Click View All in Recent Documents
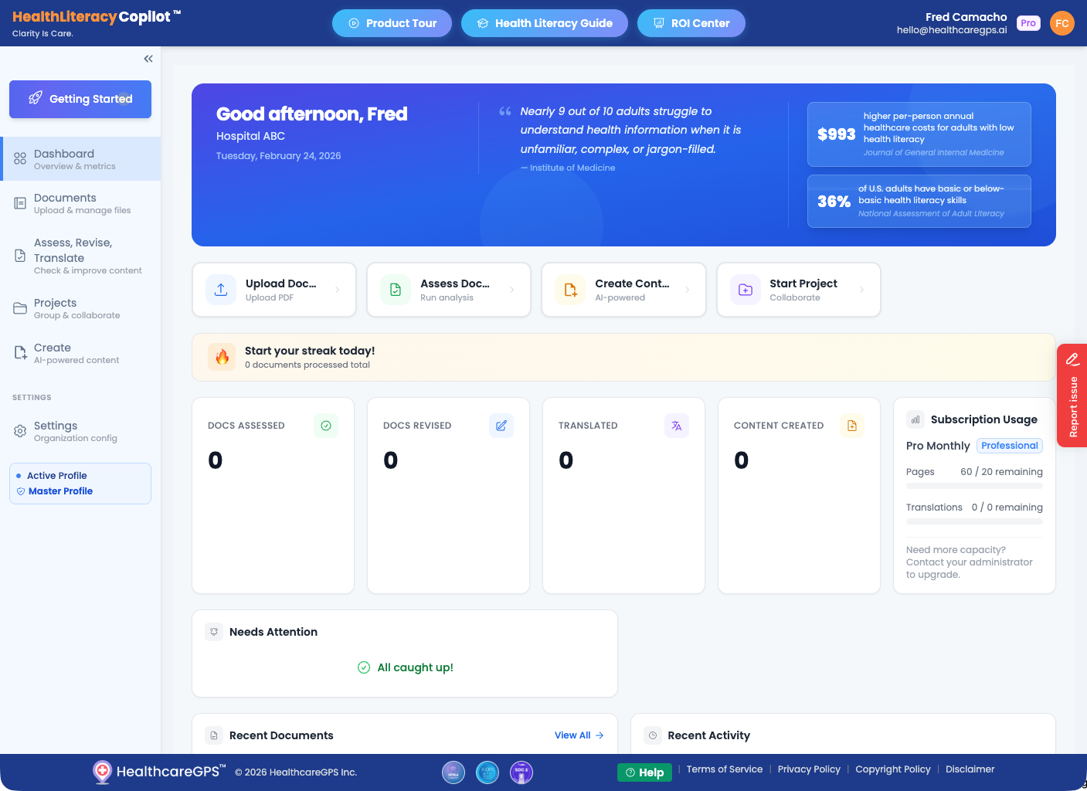The image size is (1087, 791). 578,735
